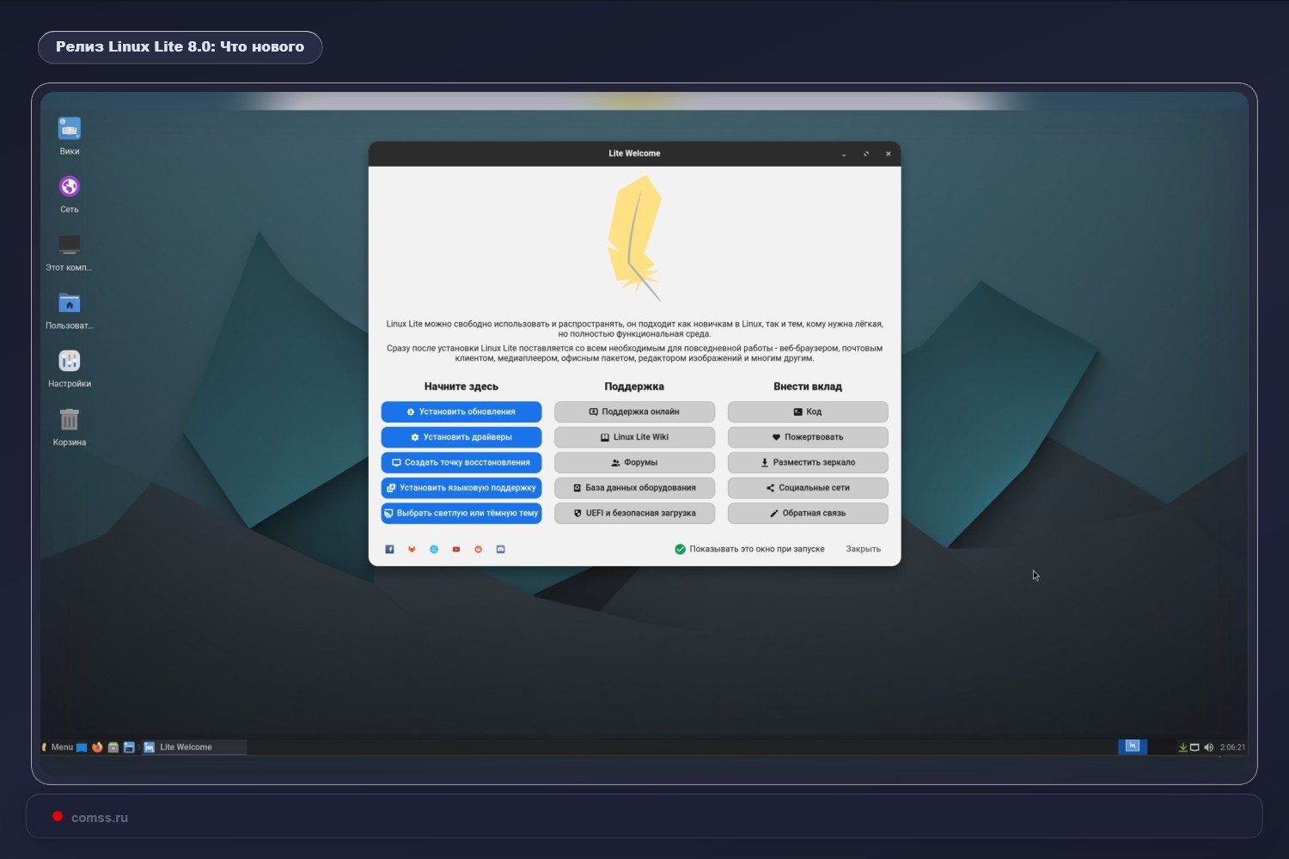Screen dimensions: 1289x859
Task: Click Обратная связь button
Action: click(x=808, y=513)
